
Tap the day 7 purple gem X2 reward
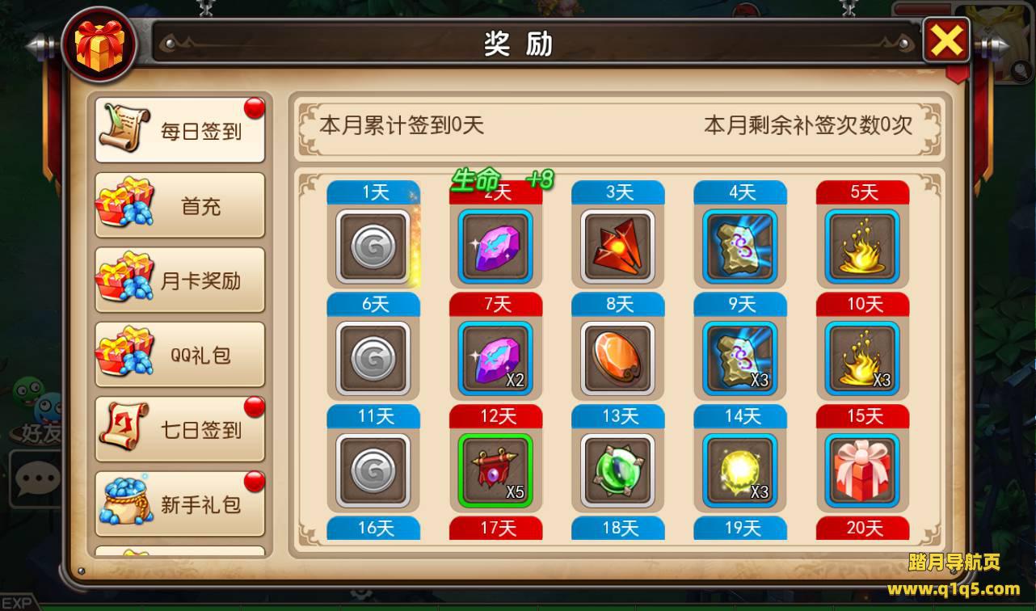(x=495, y=359)
